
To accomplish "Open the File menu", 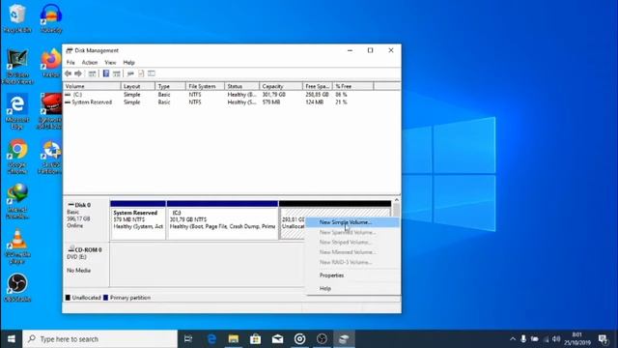I will point(70,62).
